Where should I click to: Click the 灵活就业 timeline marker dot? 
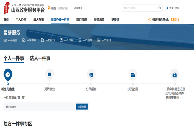tap(49, 84)
